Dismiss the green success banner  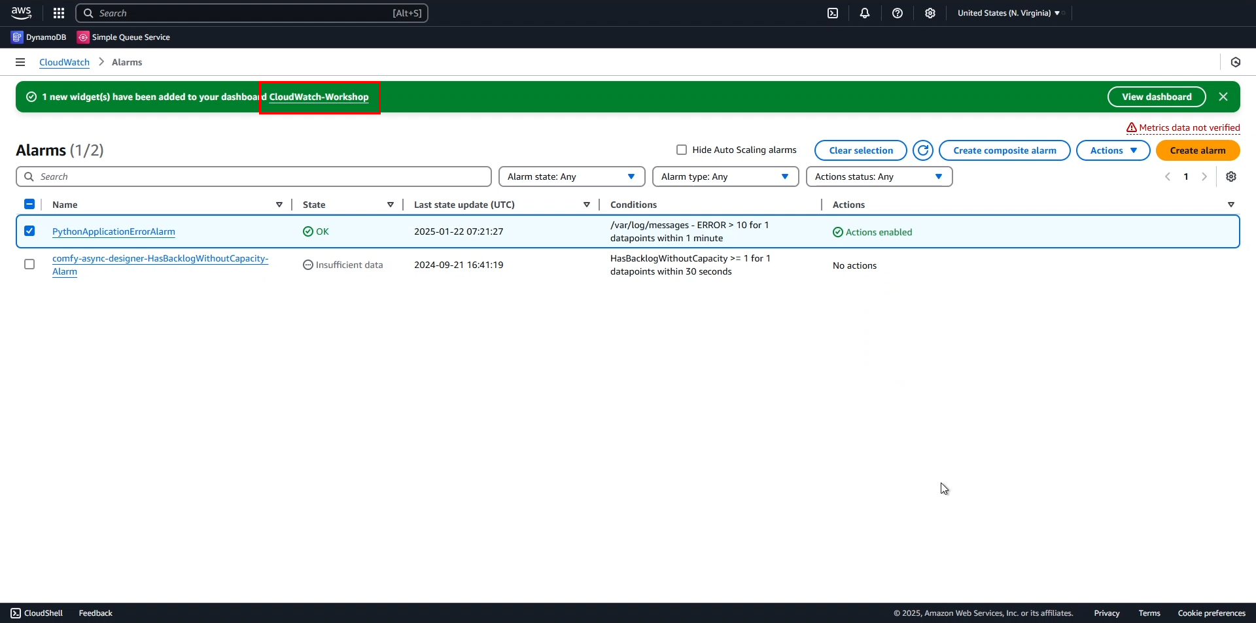pos(1223,97)
